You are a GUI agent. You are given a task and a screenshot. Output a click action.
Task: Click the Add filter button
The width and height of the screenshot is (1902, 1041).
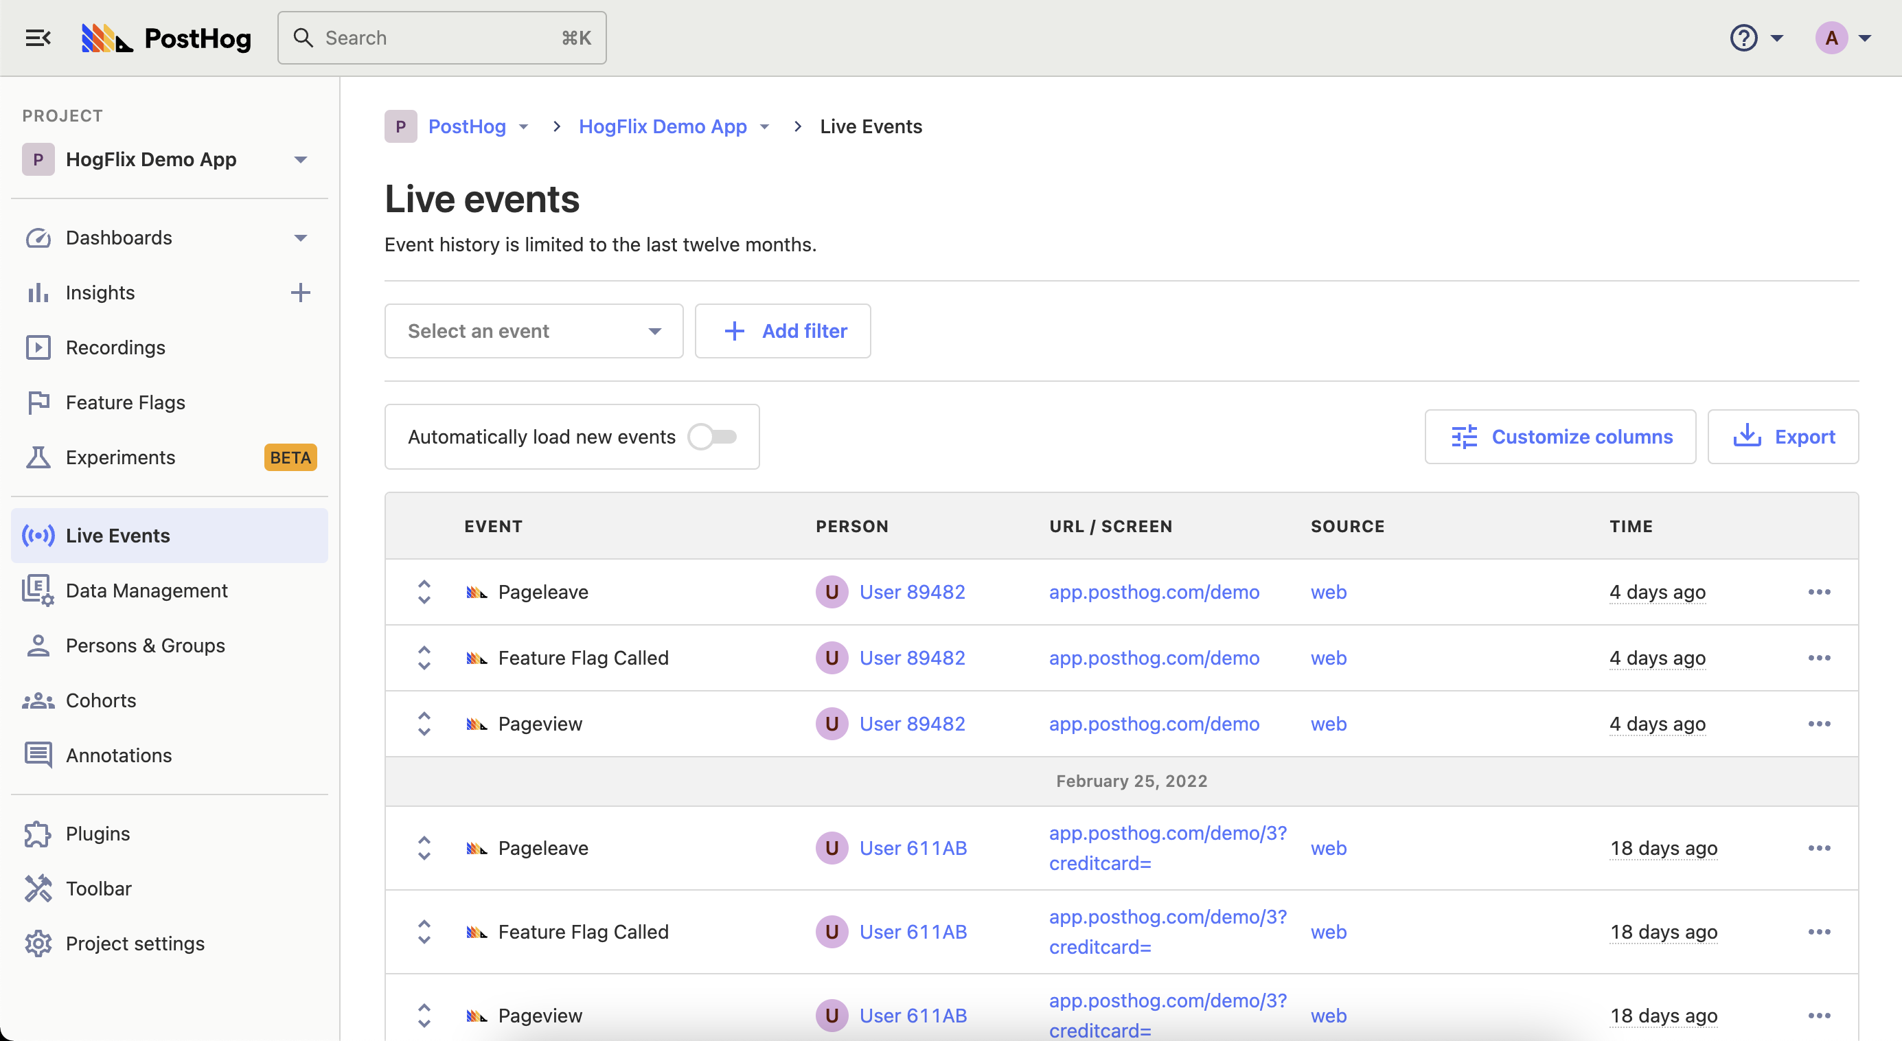[783, 331]
